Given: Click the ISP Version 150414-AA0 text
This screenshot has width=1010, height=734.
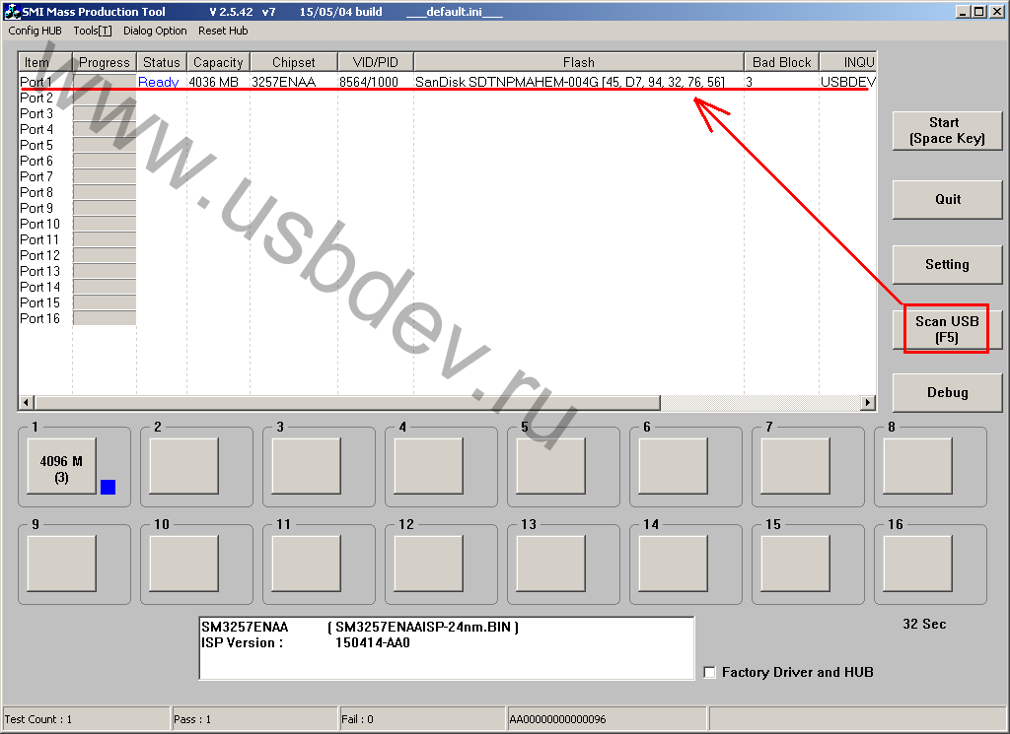Looking at the screenshot, I should (306, 642).
